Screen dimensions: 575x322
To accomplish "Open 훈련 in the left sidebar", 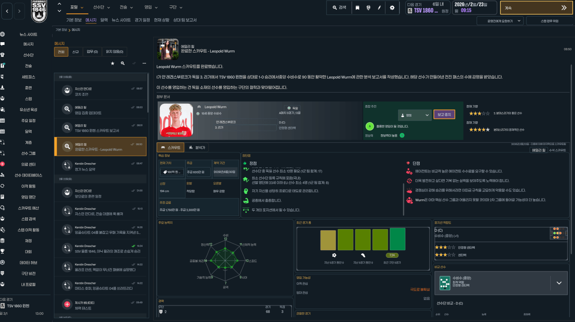I will 28,88.
